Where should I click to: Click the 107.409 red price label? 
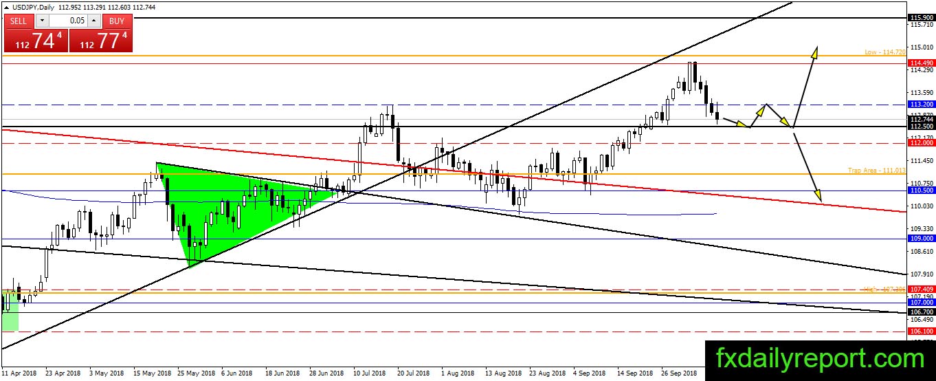(921, 290)
